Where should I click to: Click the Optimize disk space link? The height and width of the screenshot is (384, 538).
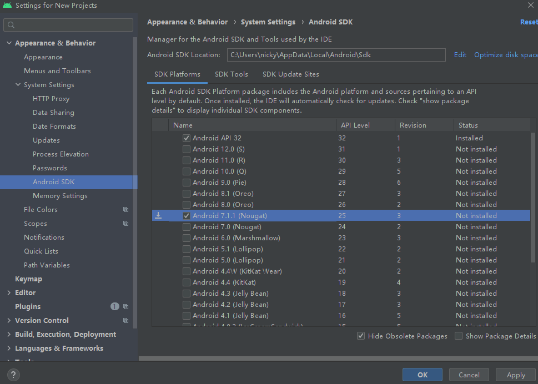click(506, 55)
